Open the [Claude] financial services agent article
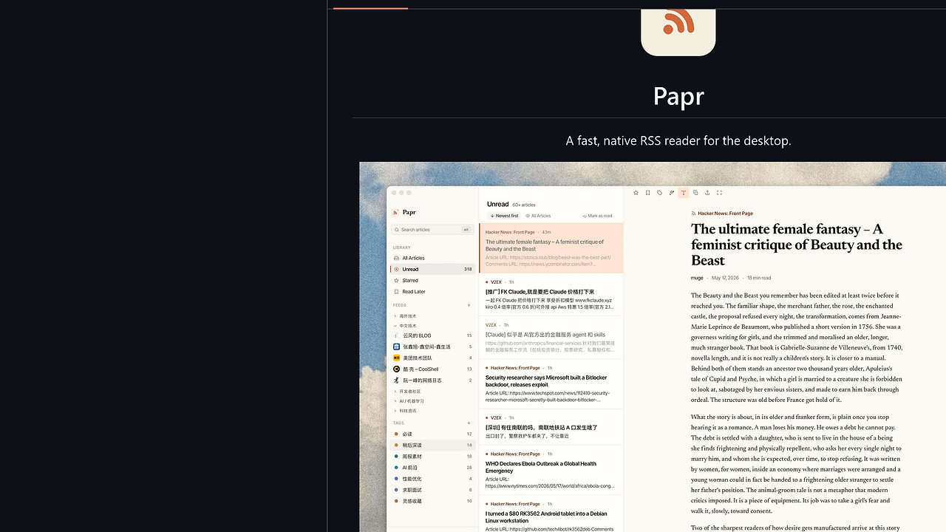Viewport: 946px width, 532px height. coord(551,338)
